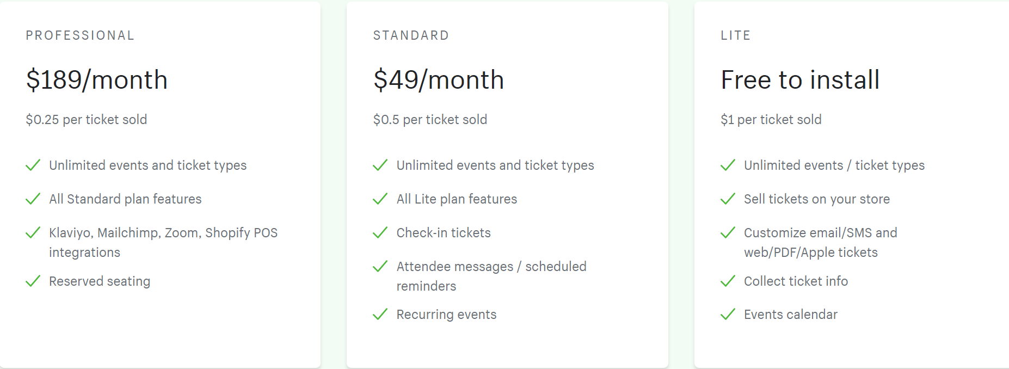Click checkmark beside Reserved seating
This screenshot has height=369, width=1009.
coord(33,281)
